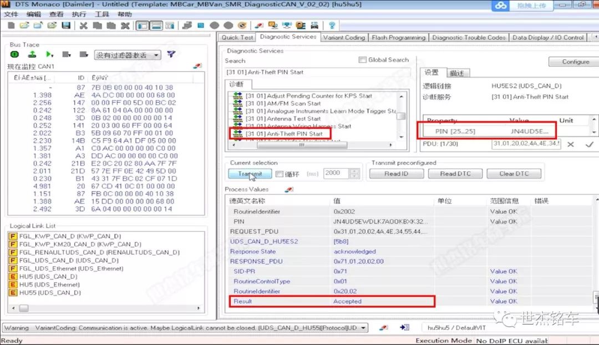Screen dimensions: 599x345
Task: Click the Delete X toolbar icon
Action: (x=125, y=26)
